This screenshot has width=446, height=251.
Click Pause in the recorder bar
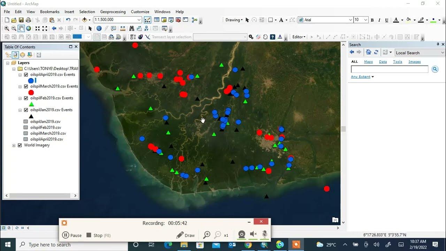coord(72,235)
